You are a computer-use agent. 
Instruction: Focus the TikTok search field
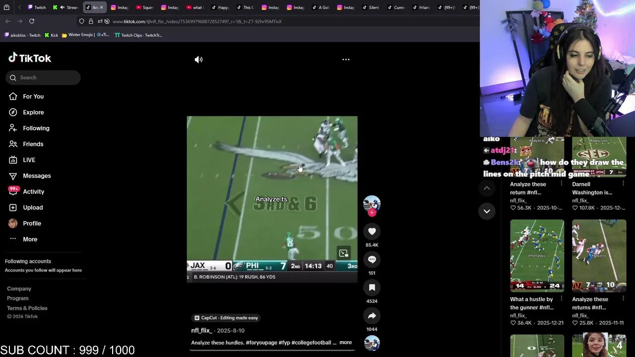click(43, 77)
